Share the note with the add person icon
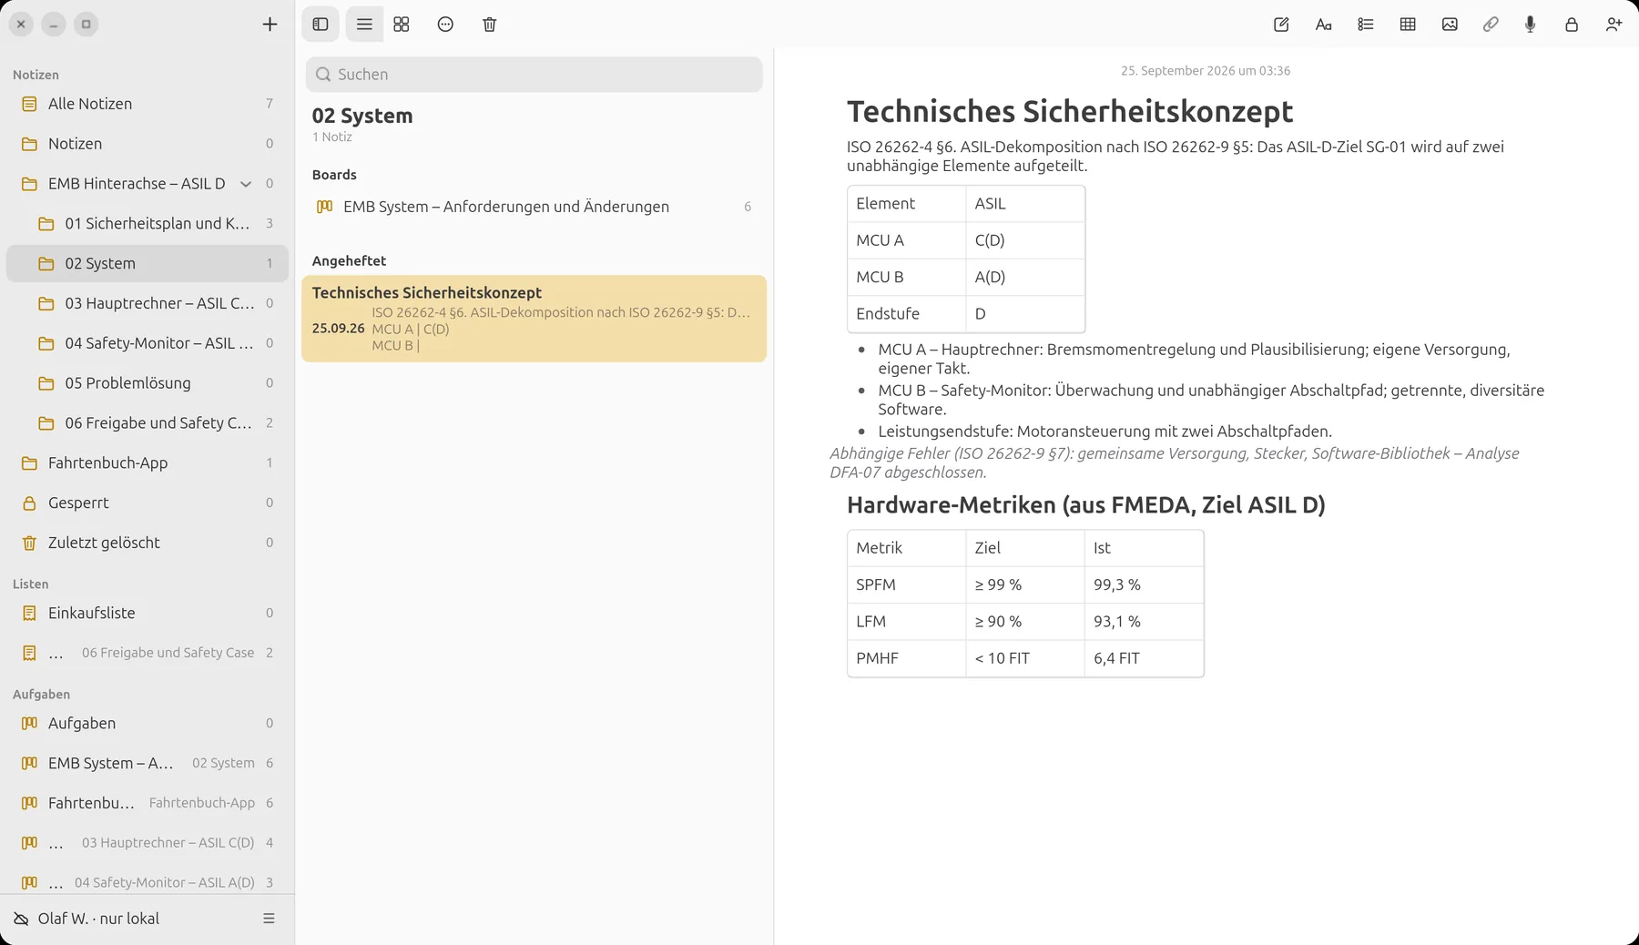Screen dimensions: 1639x945 point(1614,25)
